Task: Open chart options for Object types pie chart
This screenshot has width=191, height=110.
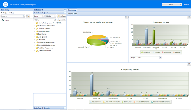Action: tap(126, 17)
